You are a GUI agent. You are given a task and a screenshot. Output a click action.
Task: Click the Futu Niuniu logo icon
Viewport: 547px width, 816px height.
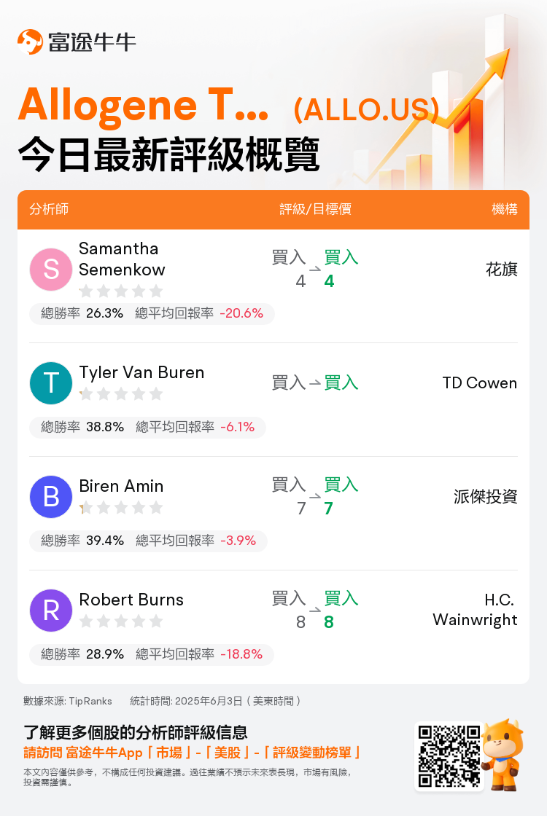click(x=30, y=42)
